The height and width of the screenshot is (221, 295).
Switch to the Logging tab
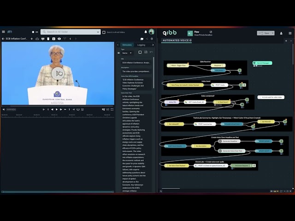pos(141,45)
